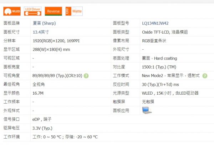Screen dimensions: 214x145
Task: Click the WLED backlight badge icon
Action: pos(12,11)
